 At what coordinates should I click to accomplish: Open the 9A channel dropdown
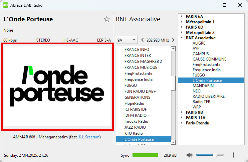(127, 40)
